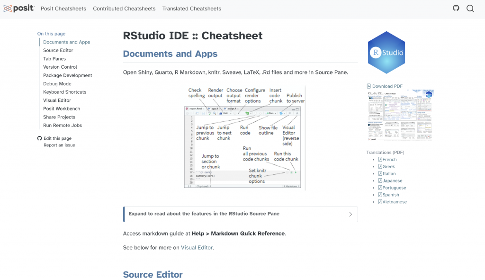Click the PDF icon next to Italian
This screenshot has width=485, height=280.
(380, 173)
